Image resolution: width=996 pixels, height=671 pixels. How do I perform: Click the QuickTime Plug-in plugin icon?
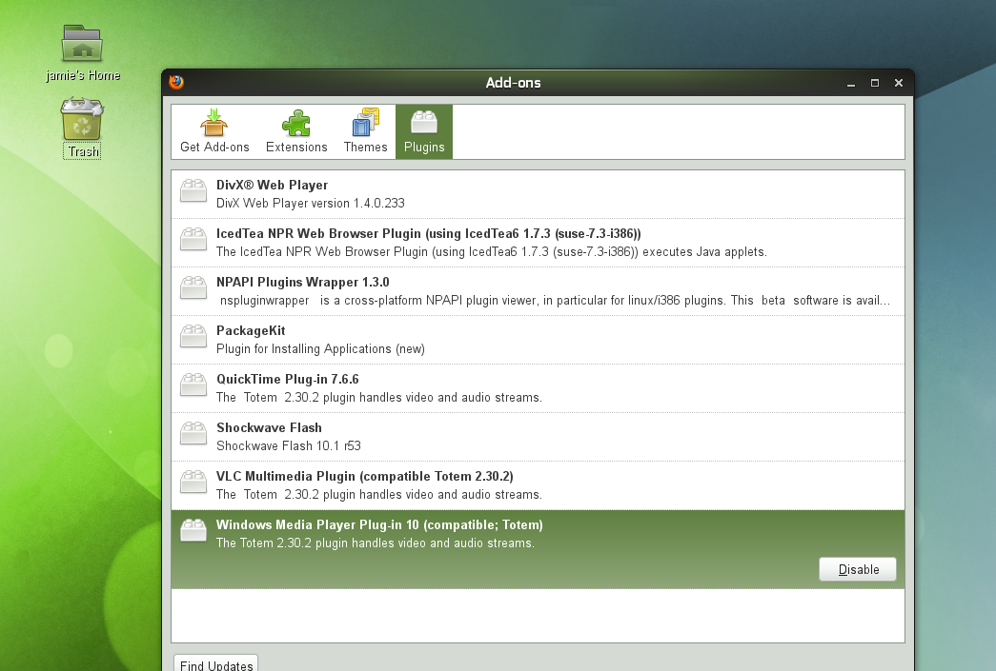(x=193, y=385)
